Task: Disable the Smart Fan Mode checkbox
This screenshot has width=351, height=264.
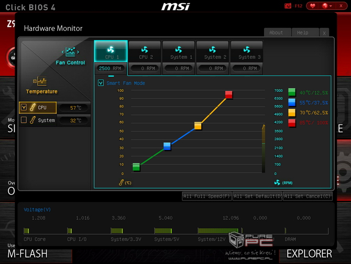Action: (101, 83)
